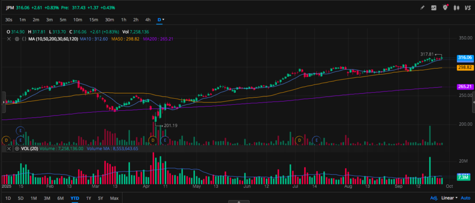Click the lightbulb insights icon
475x203 pixels.
coord(445,7)
